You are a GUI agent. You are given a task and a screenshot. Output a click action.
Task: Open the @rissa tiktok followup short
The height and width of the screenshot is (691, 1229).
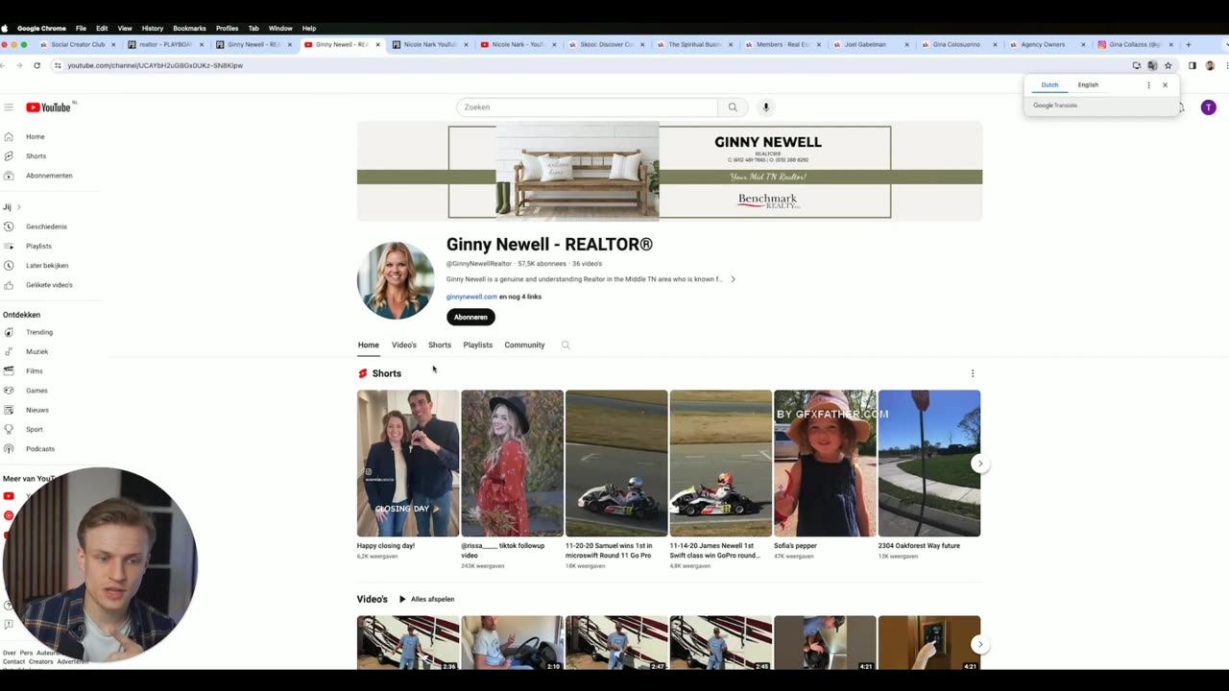[512, 464]
